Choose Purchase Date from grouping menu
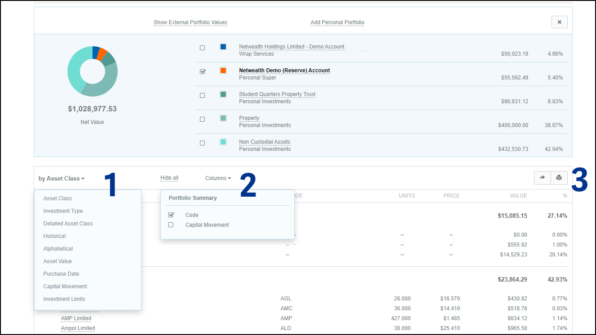Image resolution: width=596 pixels, height=335 pixels. [61, 274]
